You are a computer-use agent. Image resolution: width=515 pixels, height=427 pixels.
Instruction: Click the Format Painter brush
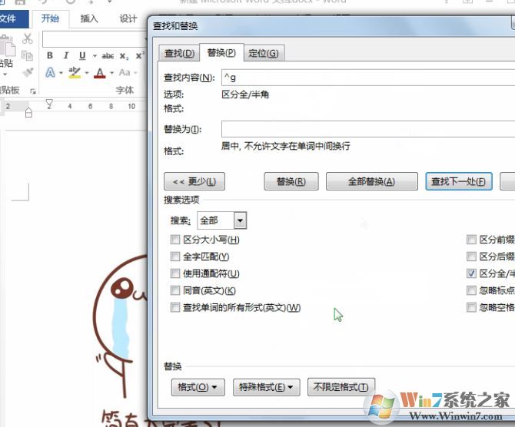(28, 72)
